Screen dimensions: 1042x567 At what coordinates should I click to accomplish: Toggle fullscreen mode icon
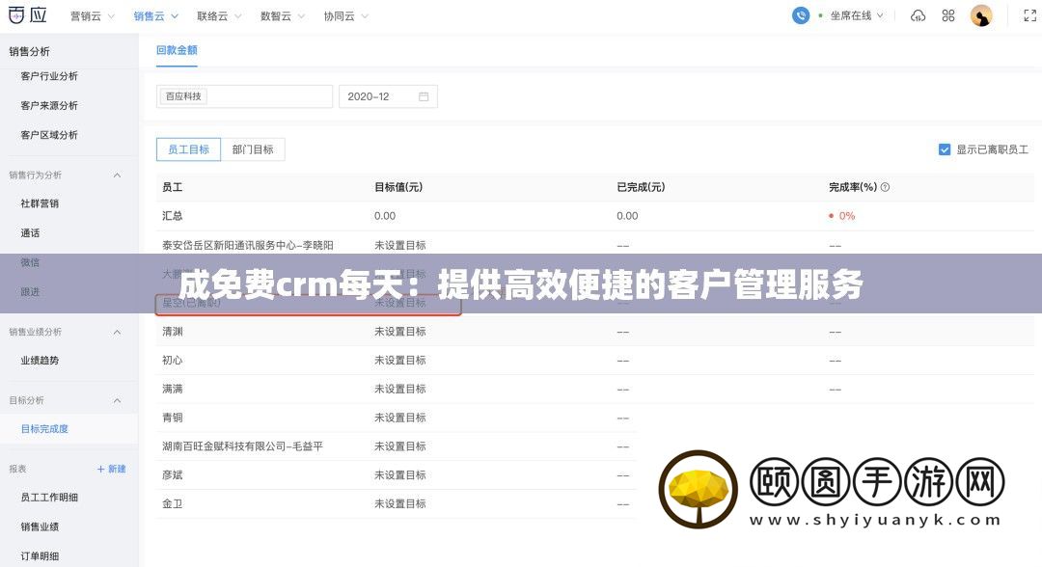[x=1030, y=16]
